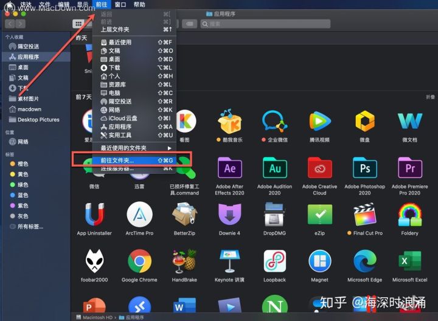Choose 下载 in 前往 menu
Viewport: 438px width, 321px height.
pyautogui.click(x=134, y=67)
